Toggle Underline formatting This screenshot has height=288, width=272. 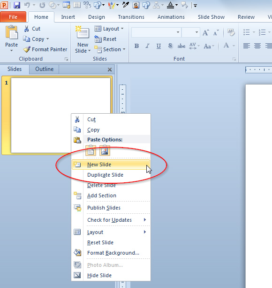point(159,46)
